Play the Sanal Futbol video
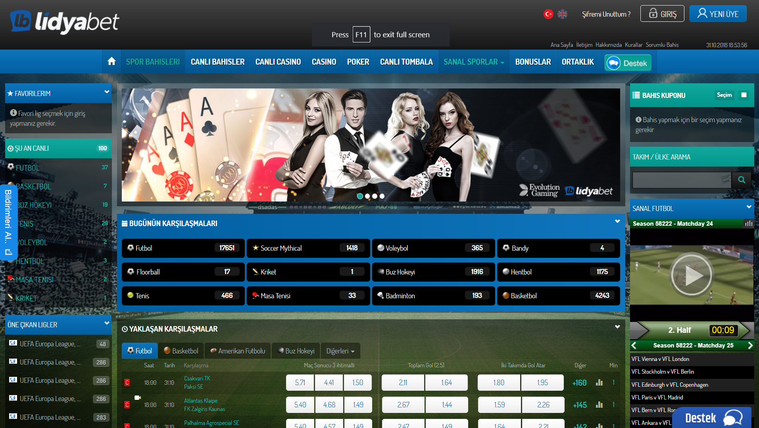Viewport: 759px width, 428px height. [x=692, y=275]
